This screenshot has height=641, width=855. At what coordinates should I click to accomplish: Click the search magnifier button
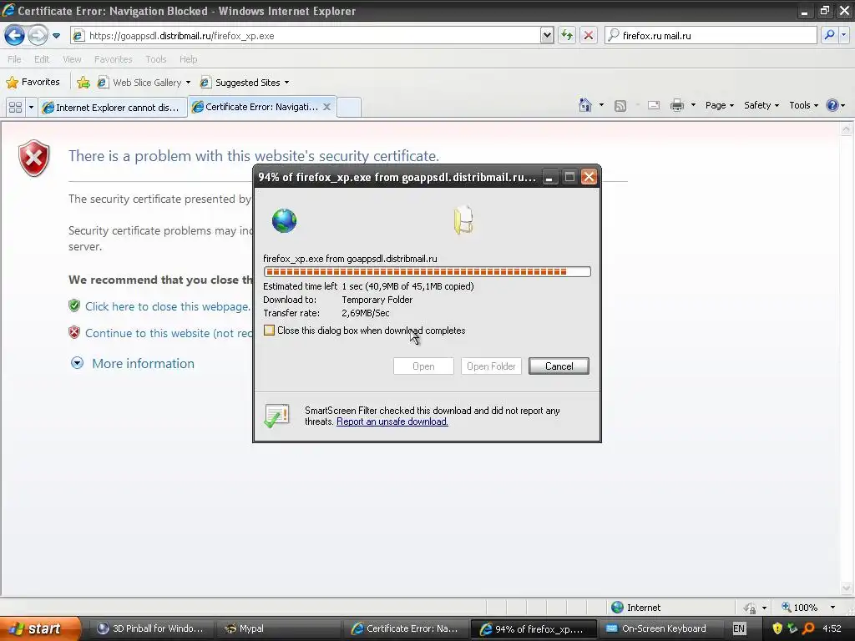pyautogui.click(x=829, y=35)
